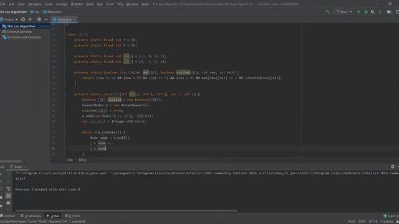Open the Tools menu
This screenshot has width=399, height=224.
pyautogui.click(x=110, y=4)
